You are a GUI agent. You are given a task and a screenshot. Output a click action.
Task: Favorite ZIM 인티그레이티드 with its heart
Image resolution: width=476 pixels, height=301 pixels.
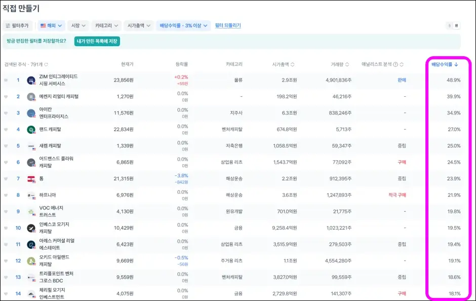tap(6, 80)
